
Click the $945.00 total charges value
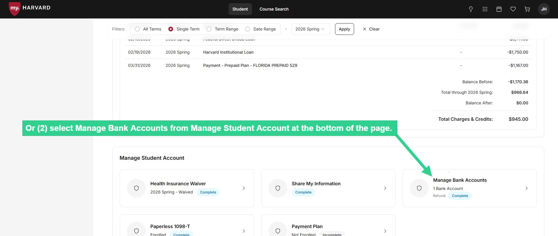[x=518, y=119]
